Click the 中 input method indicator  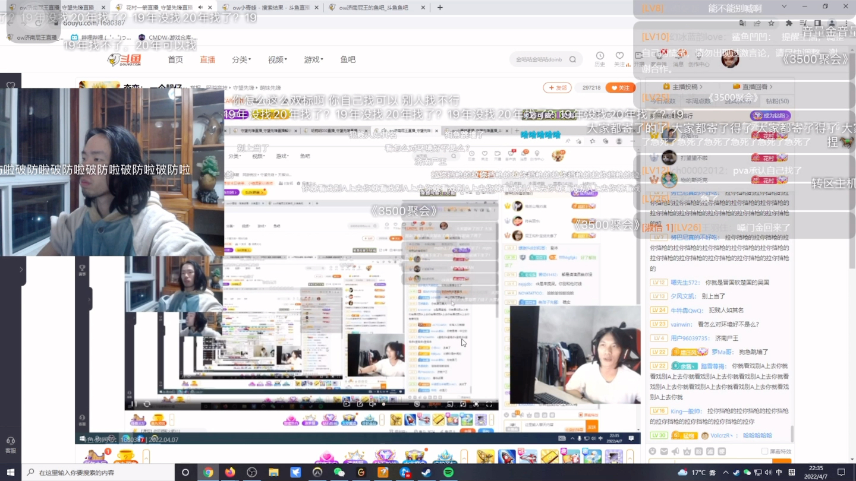pyautogui.click(x=779, y=473)
